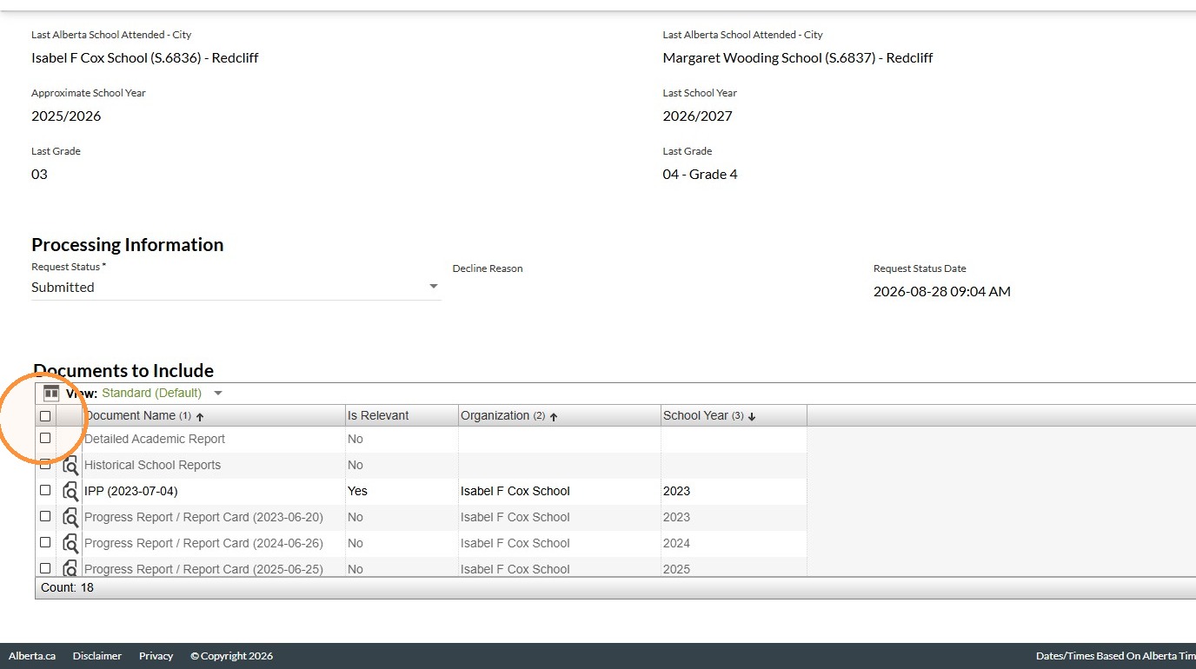Open the Alberta.ca footer link
The width and height of the screenshot is (1196, 669).
(x=32, y=656)
